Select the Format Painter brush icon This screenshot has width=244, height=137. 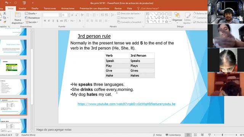pos(5,22)
